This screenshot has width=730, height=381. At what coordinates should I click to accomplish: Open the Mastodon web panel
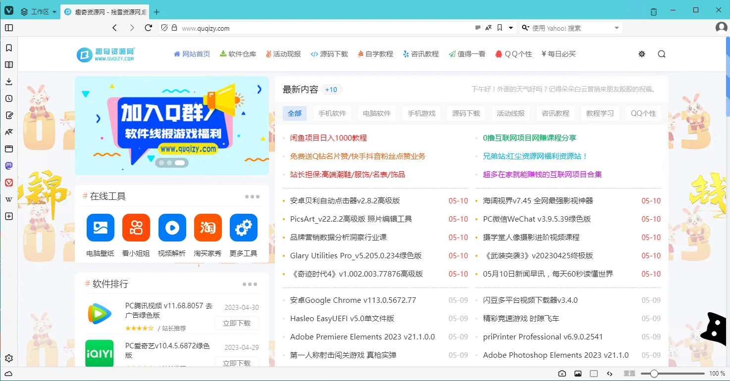(8, 165)
